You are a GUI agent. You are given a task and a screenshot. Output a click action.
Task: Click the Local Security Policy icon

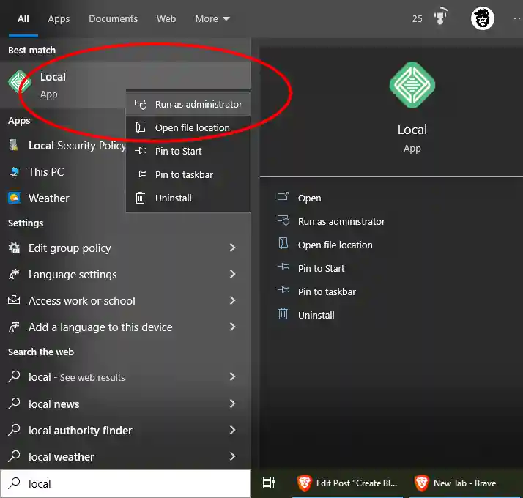click(14, 145)
